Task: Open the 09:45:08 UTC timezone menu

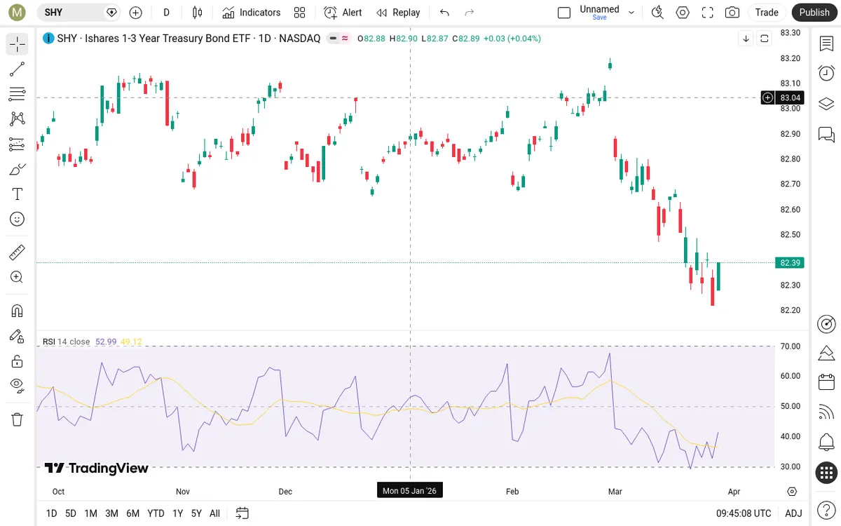Action: [x=744, y=513]
